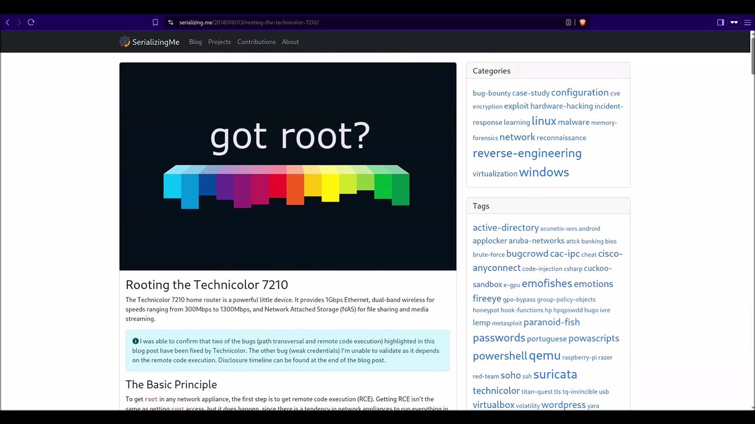Open the bugcrowd tag
The height and width of the screenshot is (424, 755).
tap(527, 254)
